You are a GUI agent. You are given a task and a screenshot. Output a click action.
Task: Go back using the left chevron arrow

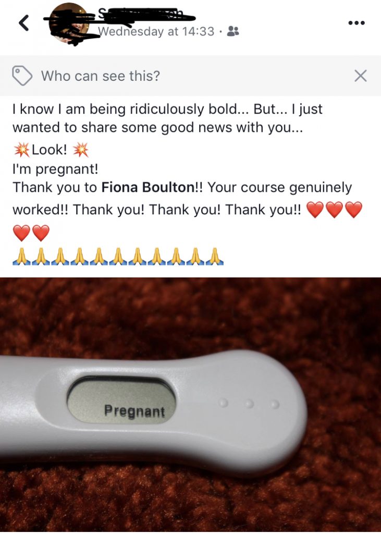point(24,23)
